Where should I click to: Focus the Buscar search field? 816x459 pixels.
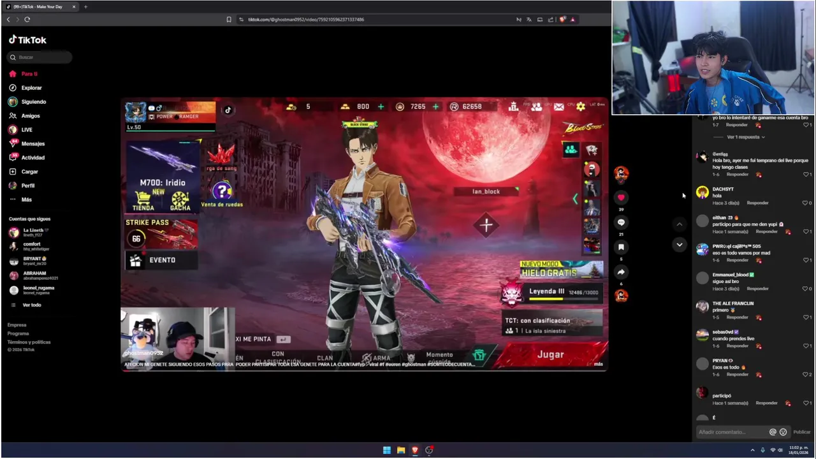[x=40, y=57]
